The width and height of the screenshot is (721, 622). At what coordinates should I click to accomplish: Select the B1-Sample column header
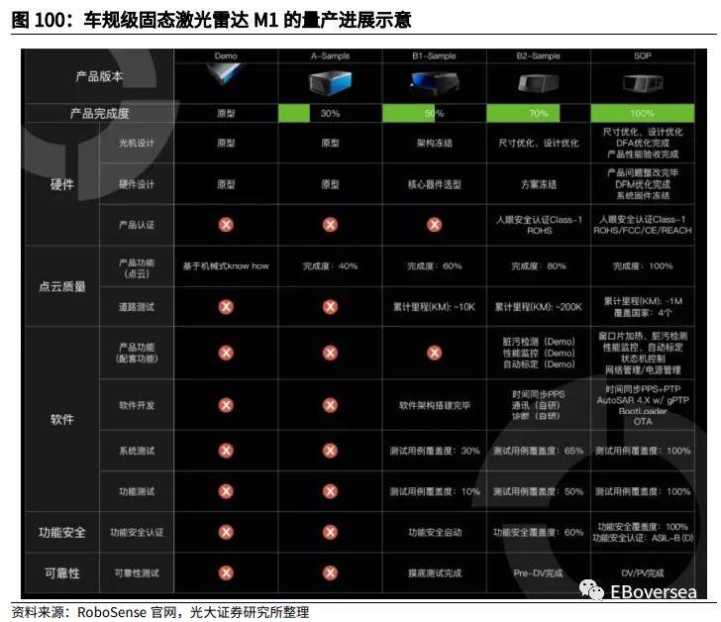pos(435,55)
